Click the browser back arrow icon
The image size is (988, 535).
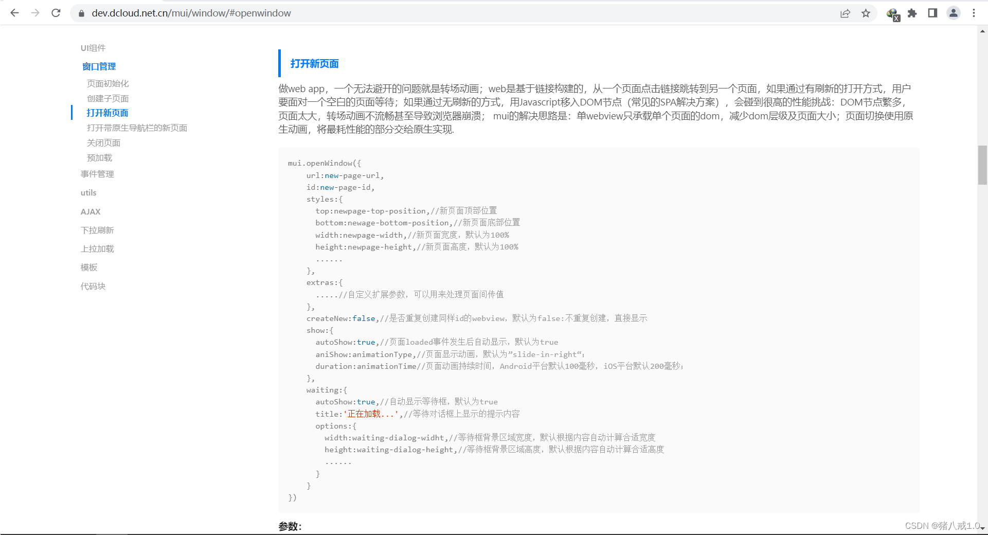(x=14, y=13)
